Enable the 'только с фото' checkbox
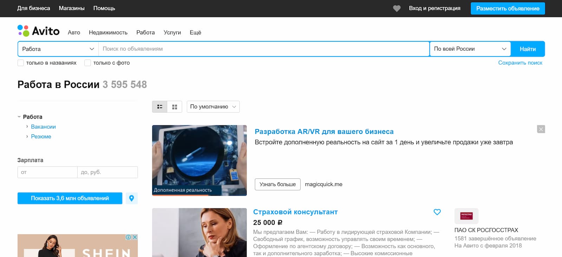 (x=88, y=63)
